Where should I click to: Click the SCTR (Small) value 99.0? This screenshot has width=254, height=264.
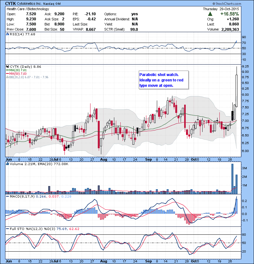pyautogui.click(x=134, y=29)
